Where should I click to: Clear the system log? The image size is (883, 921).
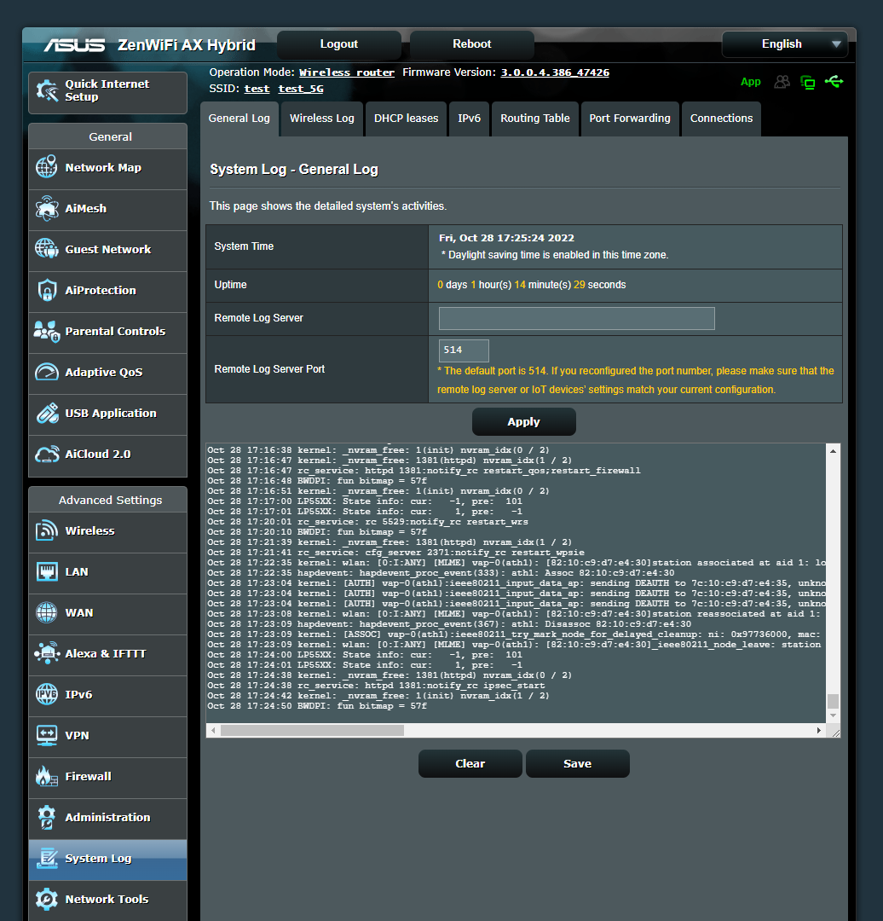point(470,763)
